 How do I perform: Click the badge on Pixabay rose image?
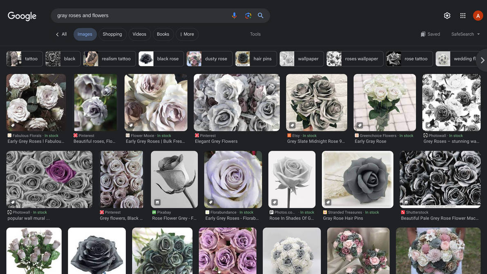(157, 202)
